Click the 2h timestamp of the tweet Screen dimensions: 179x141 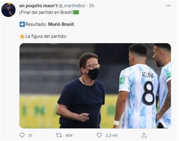click(x=91, y=6)
